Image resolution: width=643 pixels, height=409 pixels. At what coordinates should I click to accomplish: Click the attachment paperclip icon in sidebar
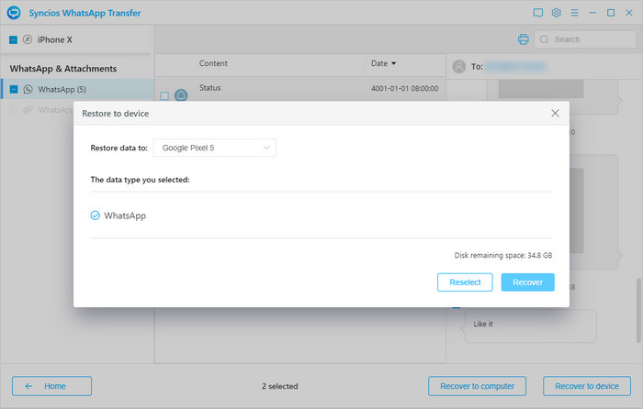tap(28, 110)
